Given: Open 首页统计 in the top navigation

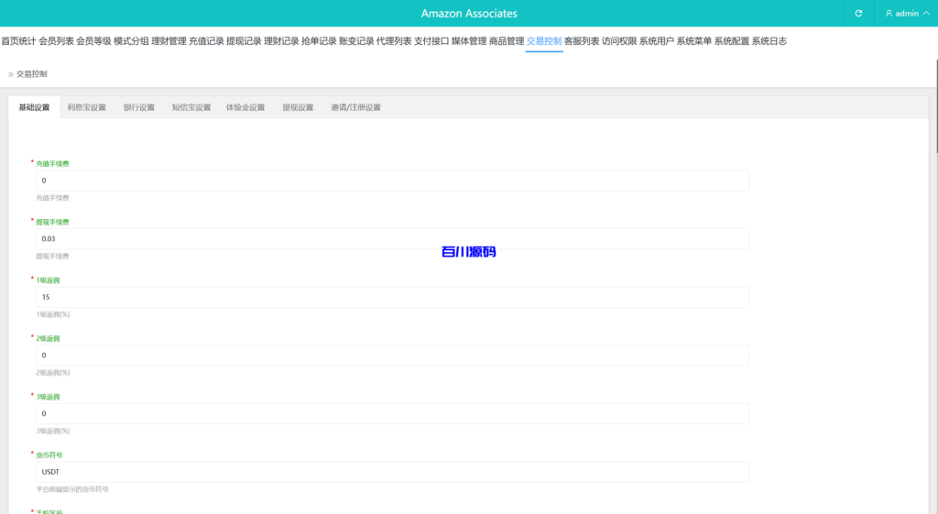Looking at the screenshot, I should (x=18, y=41).
